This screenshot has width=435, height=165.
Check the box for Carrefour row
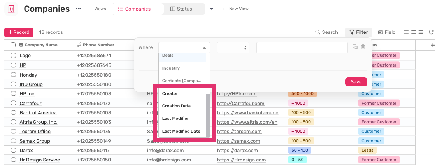click(x=13, y=103)
